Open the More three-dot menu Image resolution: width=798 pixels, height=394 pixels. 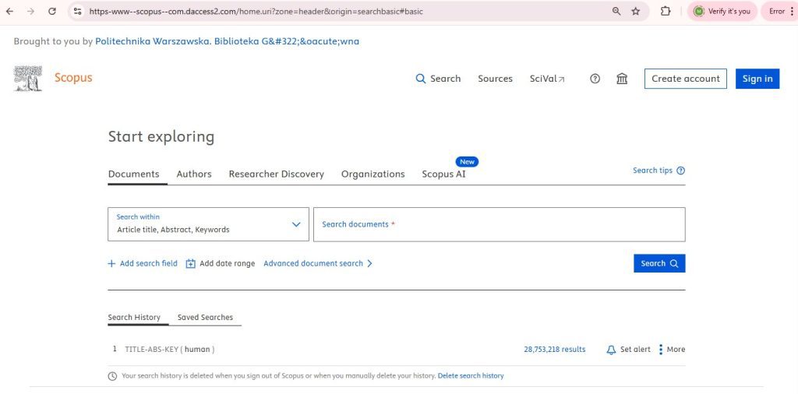[661, 350]
